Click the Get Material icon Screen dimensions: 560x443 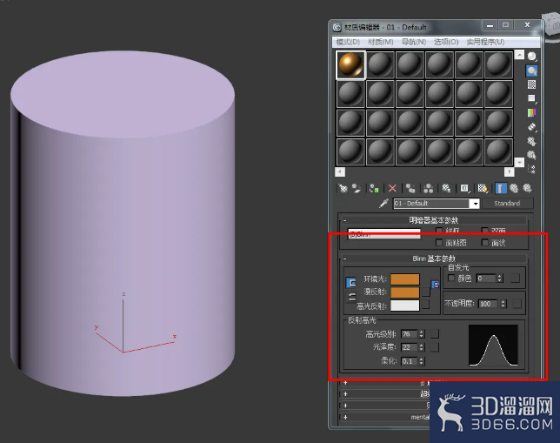point(343,188)
